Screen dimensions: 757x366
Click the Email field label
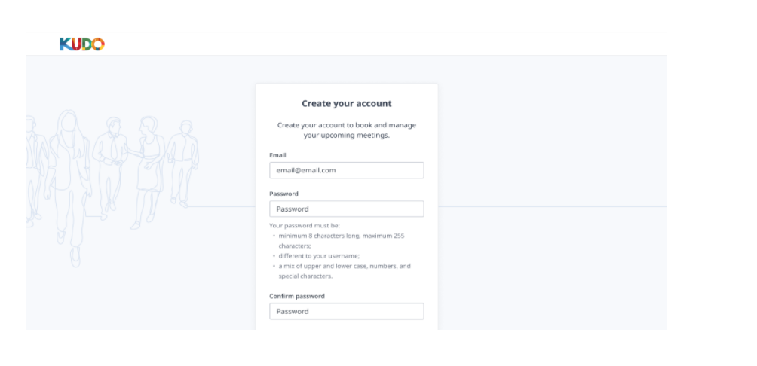click(x=277, y=155)
